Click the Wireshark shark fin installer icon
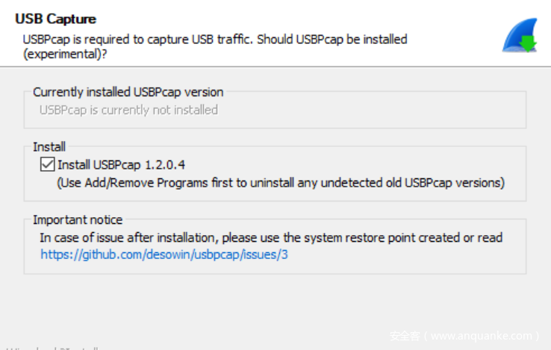This screenshot has height=350, width=551. click(517, 35)
